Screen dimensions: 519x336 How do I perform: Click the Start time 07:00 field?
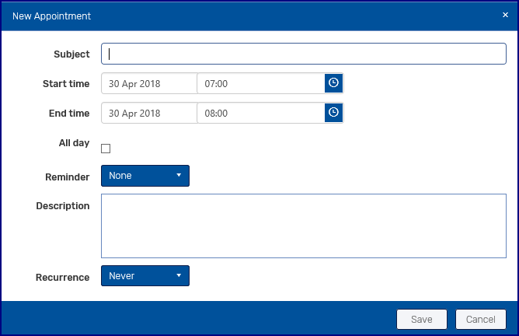[261, 83]
